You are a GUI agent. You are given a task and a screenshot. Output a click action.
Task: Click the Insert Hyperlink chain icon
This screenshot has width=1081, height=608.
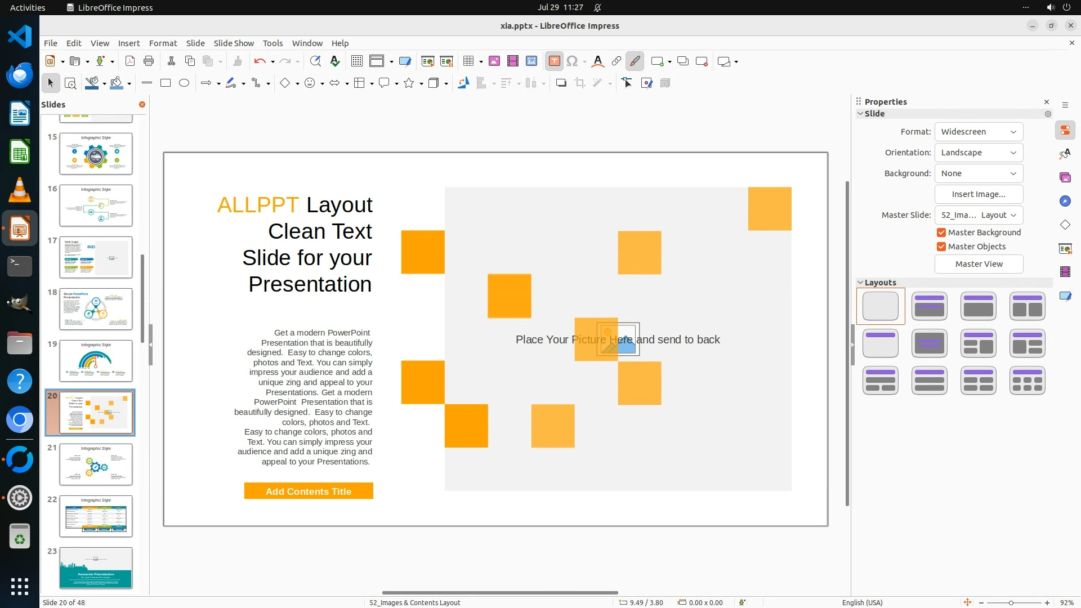[x=616, y=61]
